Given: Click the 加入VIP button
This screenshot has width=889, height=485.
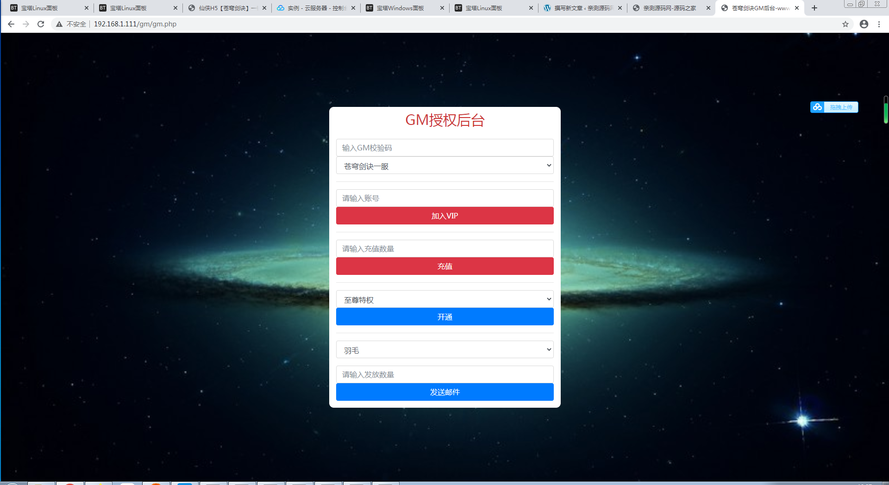Looking at the screenshot, I should (445, 216).
